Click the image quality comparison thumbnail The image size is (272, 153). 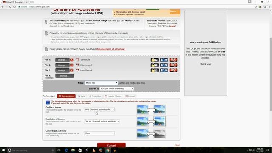(151, 110)
